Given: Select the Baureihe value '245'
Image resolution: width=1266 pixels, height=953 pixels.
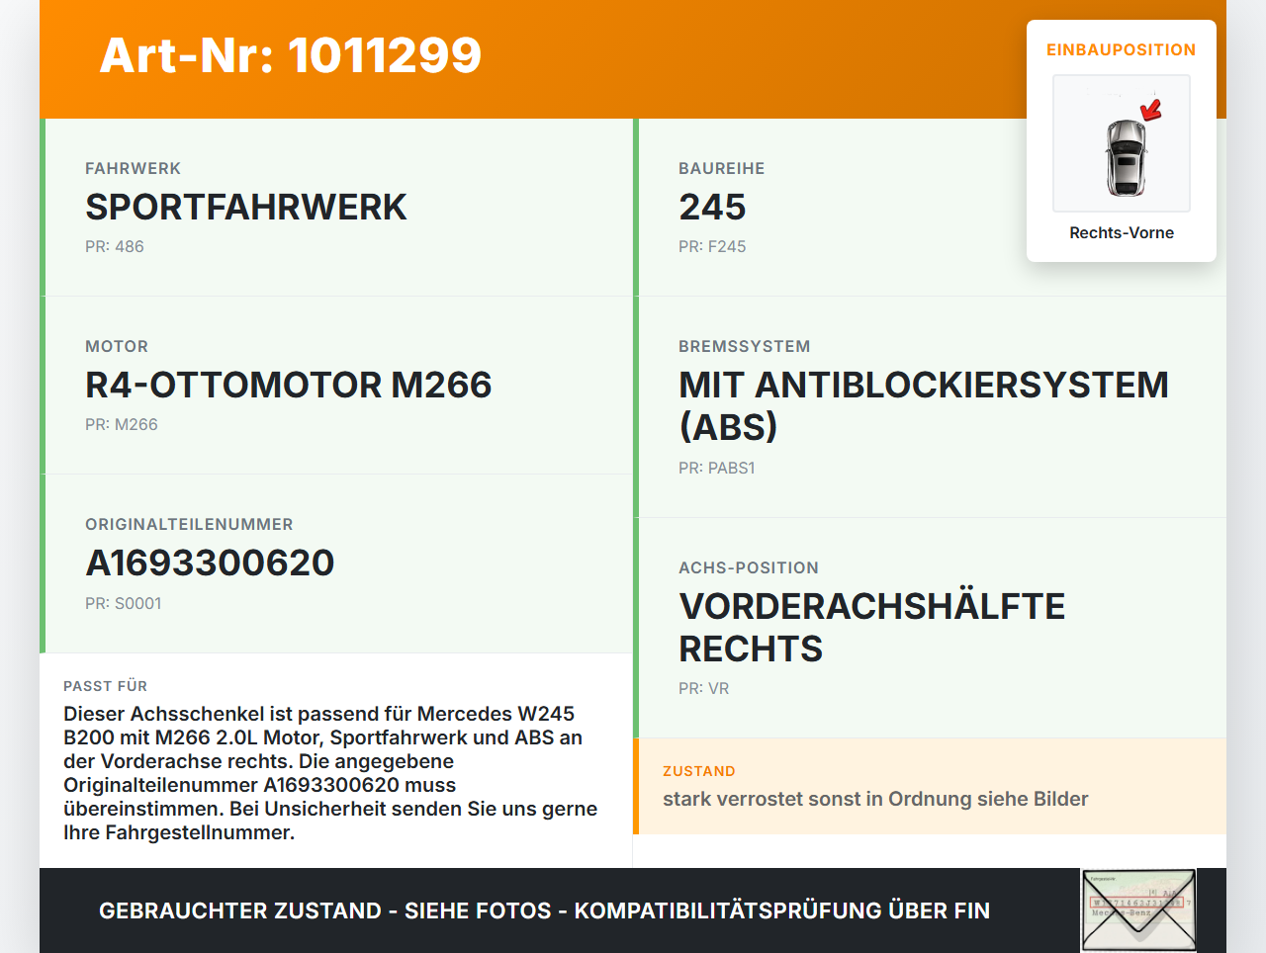Looking at the screenshot, I should [x=712, y=208].
